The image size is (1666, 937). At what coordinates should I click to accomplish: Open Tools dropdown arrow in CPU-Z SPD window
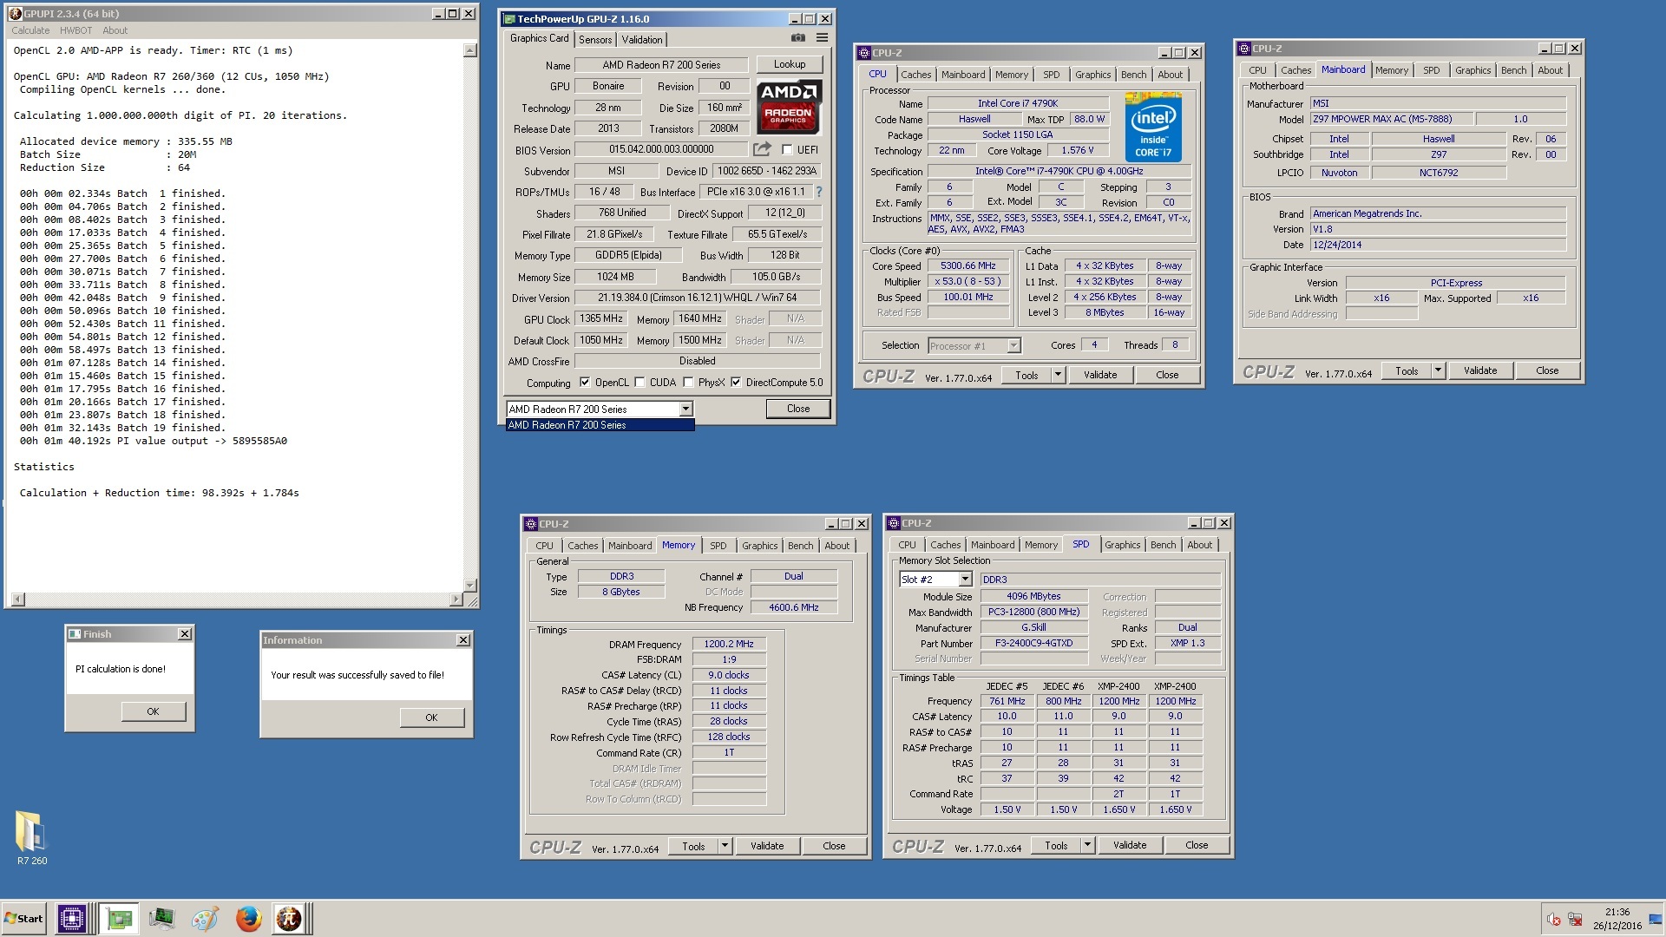[x=1087, y=845]
